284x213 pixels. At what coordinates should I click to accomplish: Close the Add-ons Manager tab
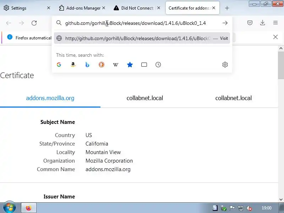tap(104, 8)
